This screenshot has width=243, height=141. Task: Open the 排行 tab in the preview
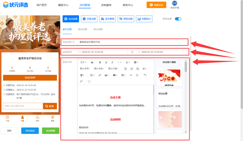tap(38, 119)
